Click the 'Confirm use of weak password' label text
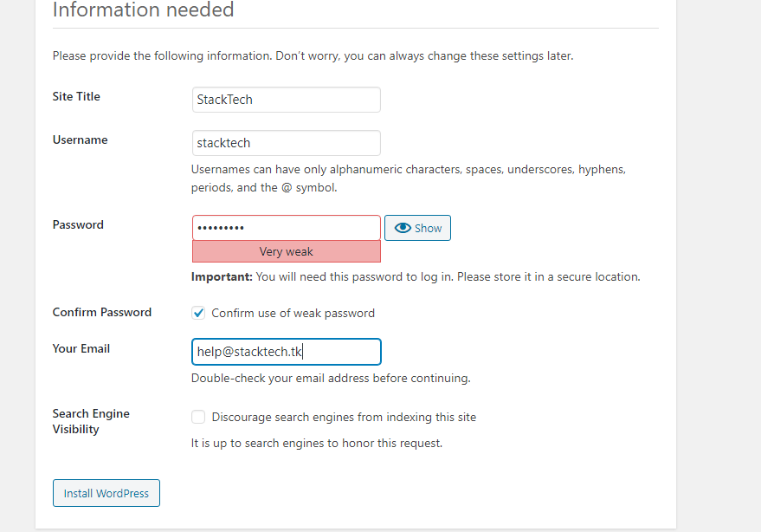The width and height of the screenshot is (761, 532). [x=293, y=313]
